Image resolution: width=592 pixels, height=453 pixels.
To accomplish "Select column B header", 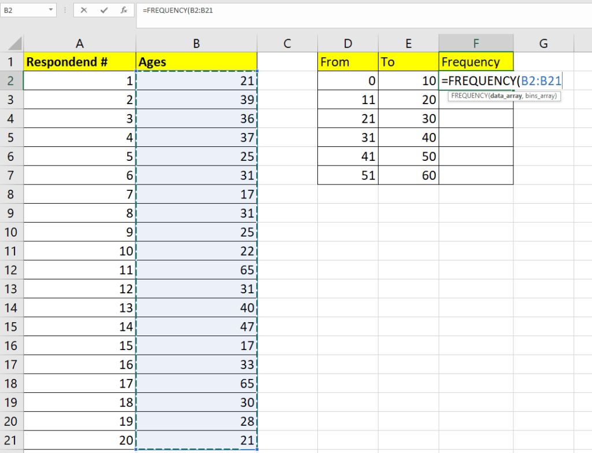I will tap(196, 42).
